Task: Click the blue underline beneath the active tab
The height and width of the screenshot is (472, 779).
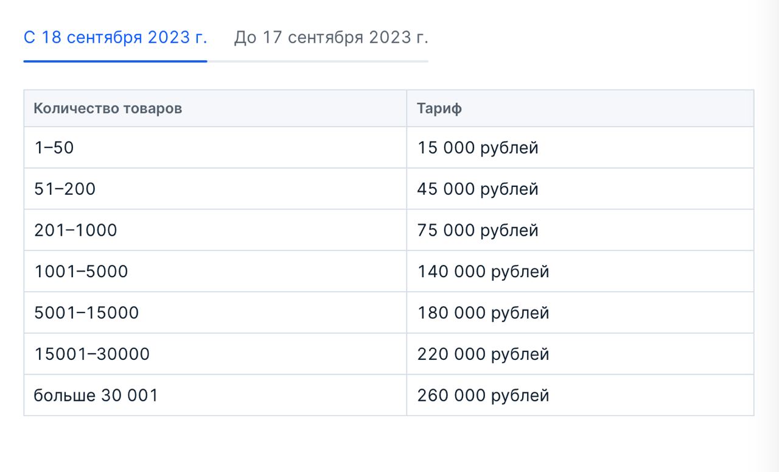Action: (115, 61)
